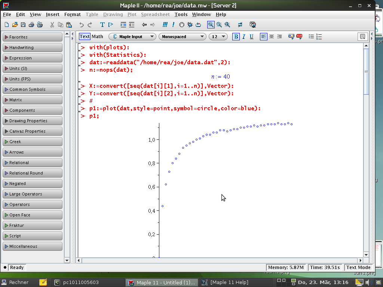Center-align the text
The height and width of the screenshot is (287, 383).
[x=272, y=37]
